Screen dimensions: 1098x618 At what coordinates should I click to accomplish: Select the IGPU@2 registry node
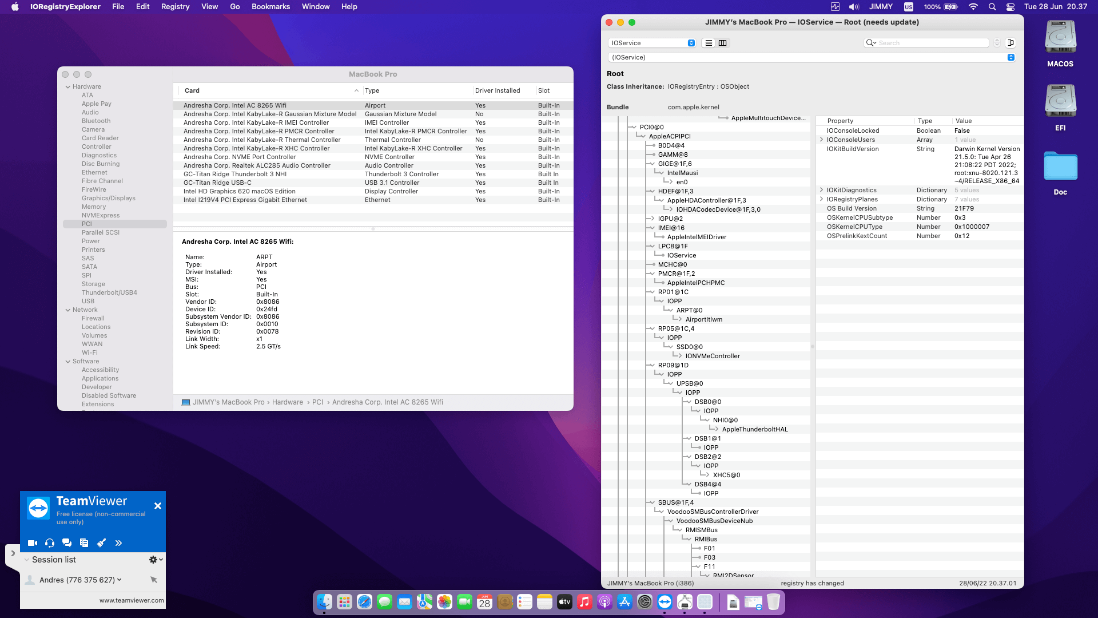tap(670, 219)
